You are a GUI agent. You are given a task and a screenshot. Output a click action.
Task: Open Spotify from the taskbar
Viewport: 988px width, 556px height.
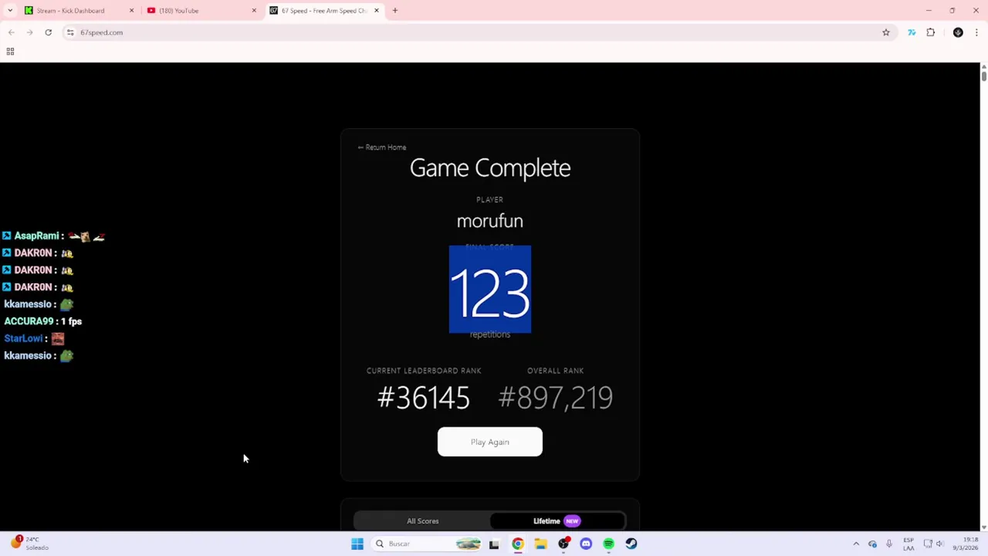pyautogui.click(x=608, y=544)
